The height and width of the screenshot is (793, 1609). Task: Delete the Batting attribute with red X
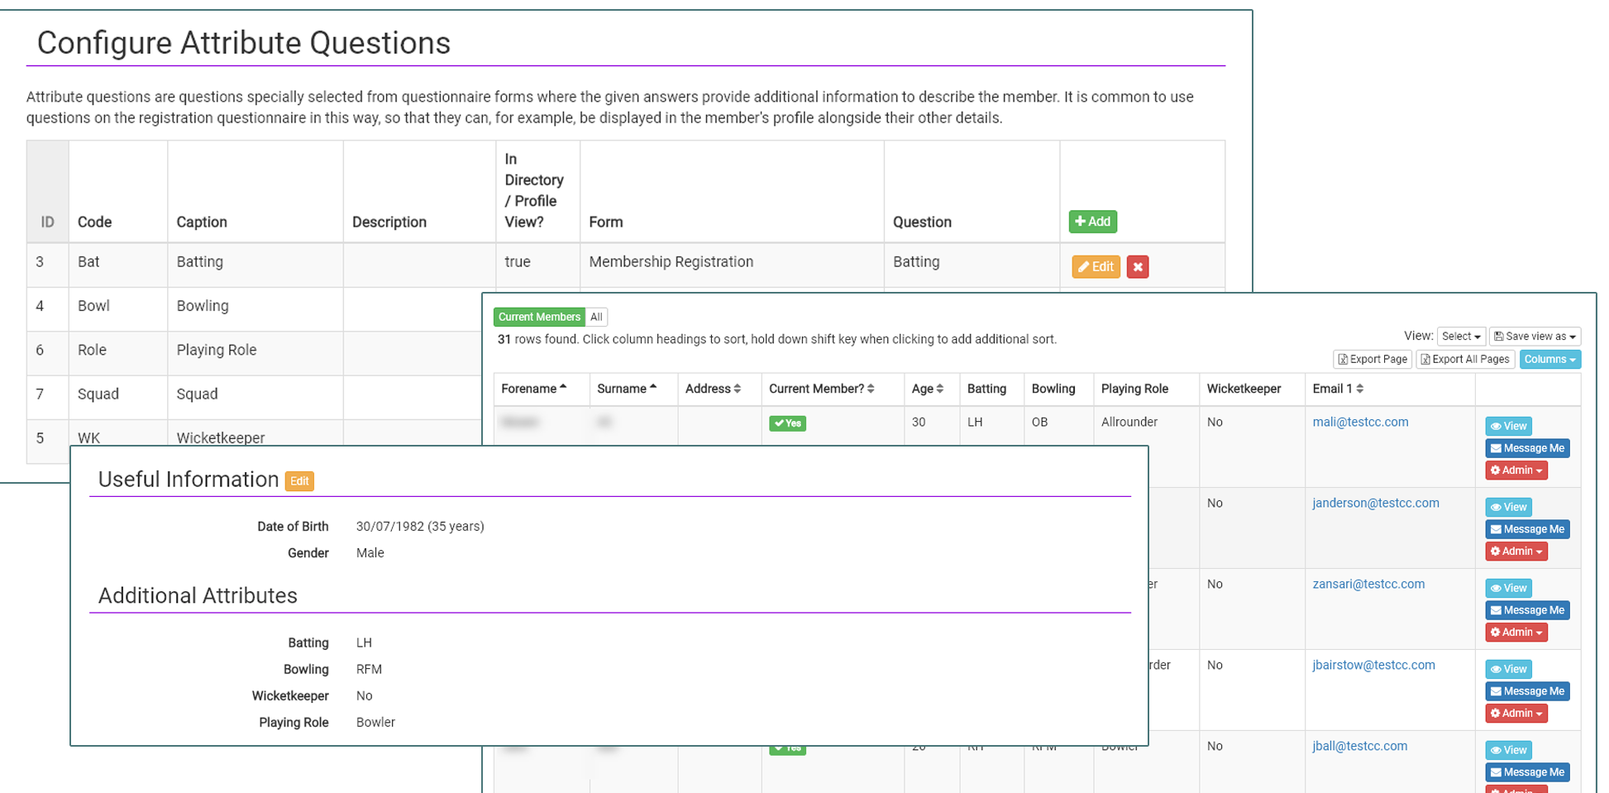pos(1138,267)
